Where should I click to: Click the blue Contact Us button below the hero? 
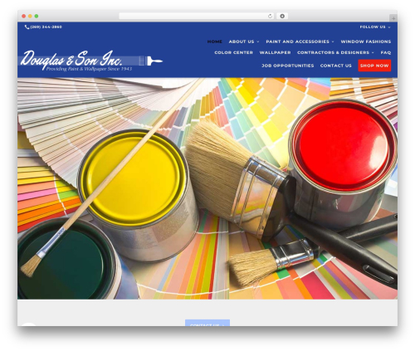pyautogui.click(x=207, y=323)
